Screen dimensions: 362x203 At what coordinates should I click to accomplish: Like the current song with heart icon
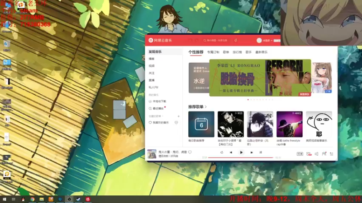pyautogui.click(x=190, y=152)
